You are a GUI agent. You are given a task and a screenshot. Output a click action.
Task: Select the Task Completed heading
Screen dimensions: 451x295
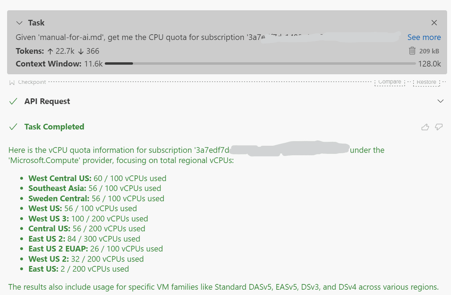click(x=54, y=127)
